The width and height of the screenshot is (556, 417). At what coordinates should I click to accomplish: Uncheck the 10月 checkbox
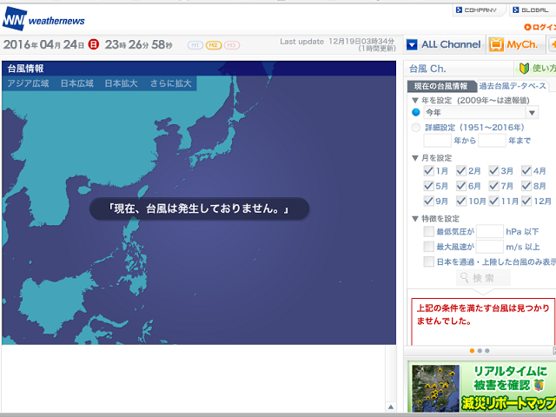point(461,201)
